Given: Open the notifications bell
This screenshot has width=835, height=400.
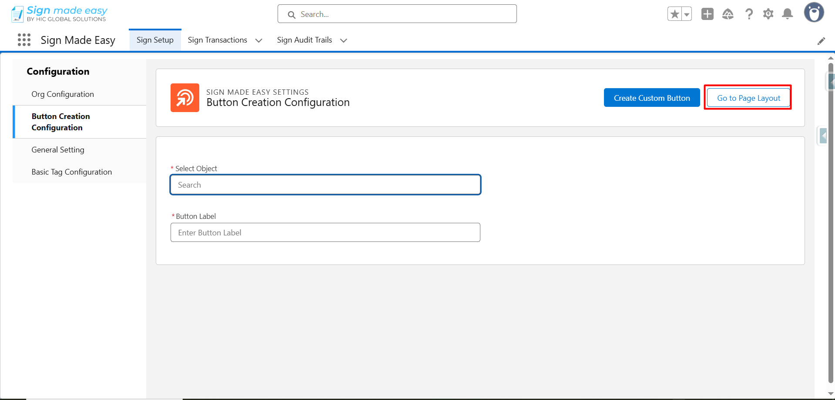Looking at the screenshot, I should (x=787, y=14).
